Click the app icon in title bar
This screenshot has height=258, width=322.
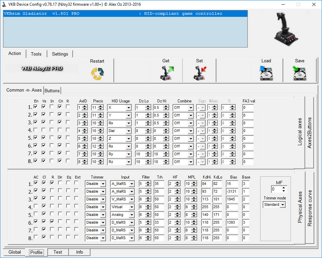4,4
